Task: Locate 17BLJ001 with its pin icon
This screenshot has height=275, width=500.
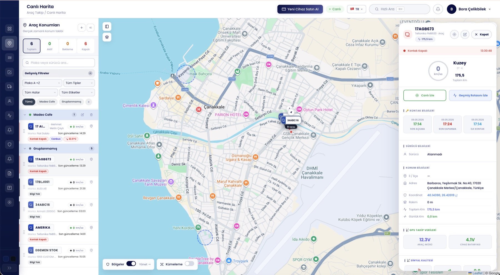Action: (91, 182)
